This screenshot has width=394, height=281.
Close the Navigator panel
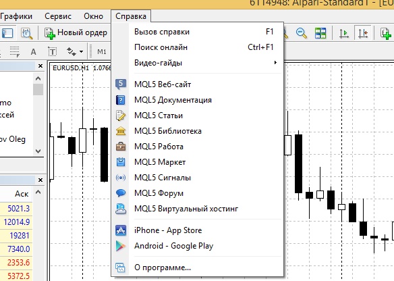(x=40, y=66)
